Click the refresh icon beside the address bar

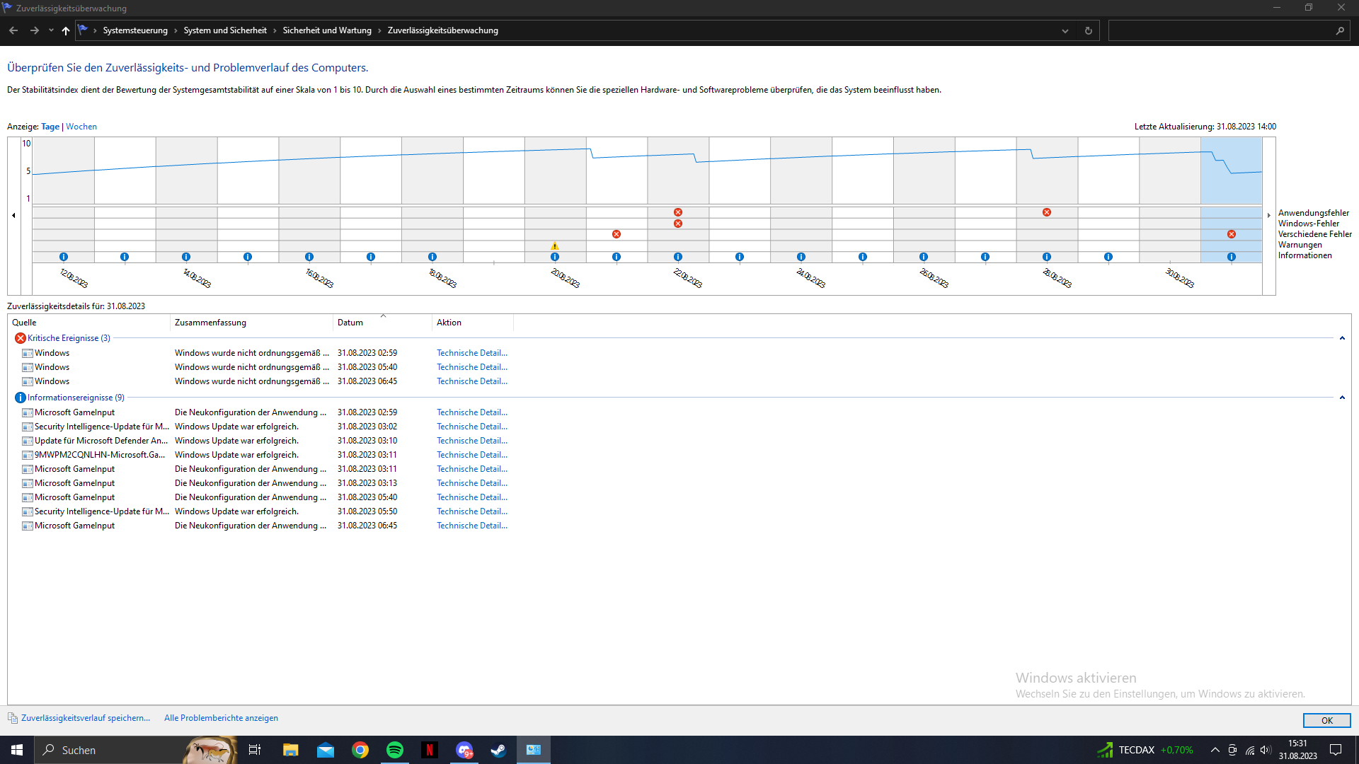pyautogui.click(x=1089, y=30)
